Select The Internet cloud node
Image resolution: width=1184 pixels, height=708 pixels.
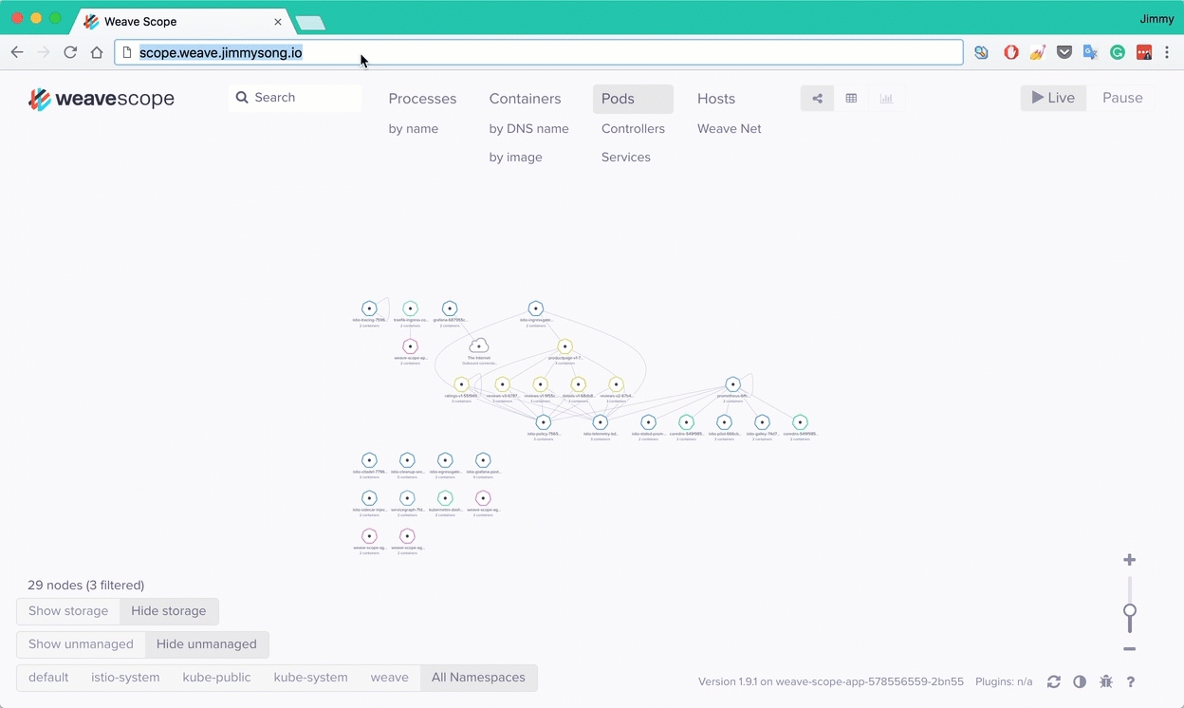coord(479,346)
